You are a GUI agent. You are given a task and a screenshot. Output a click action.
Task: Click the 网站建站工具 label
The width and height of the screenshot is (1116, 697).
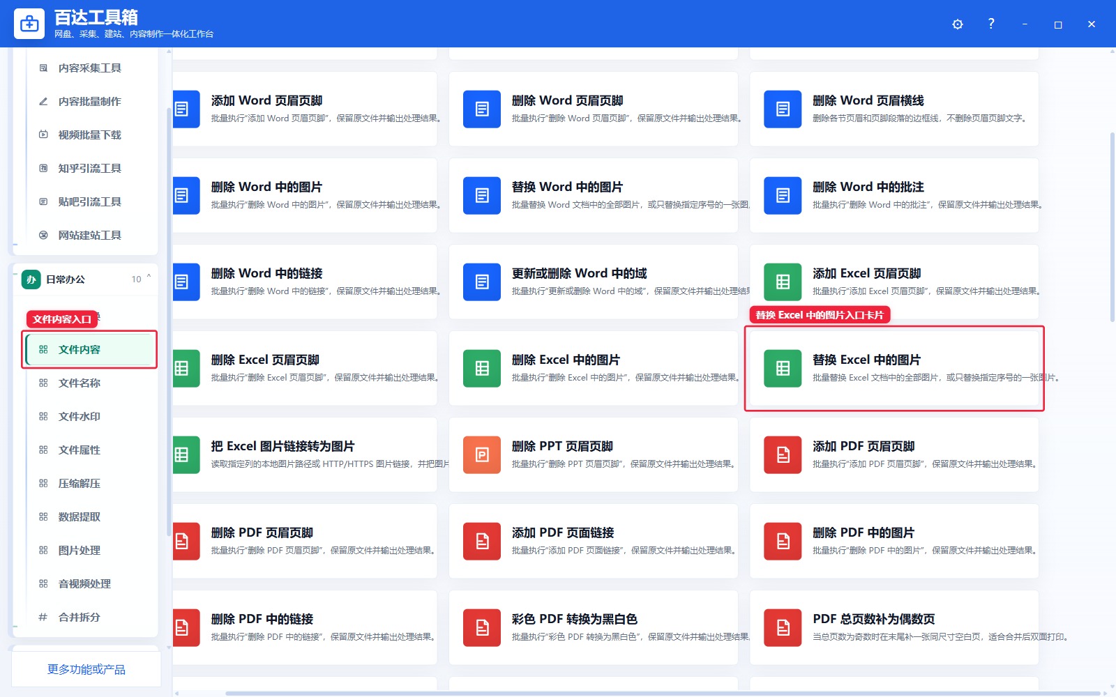(x=90, y=235)
